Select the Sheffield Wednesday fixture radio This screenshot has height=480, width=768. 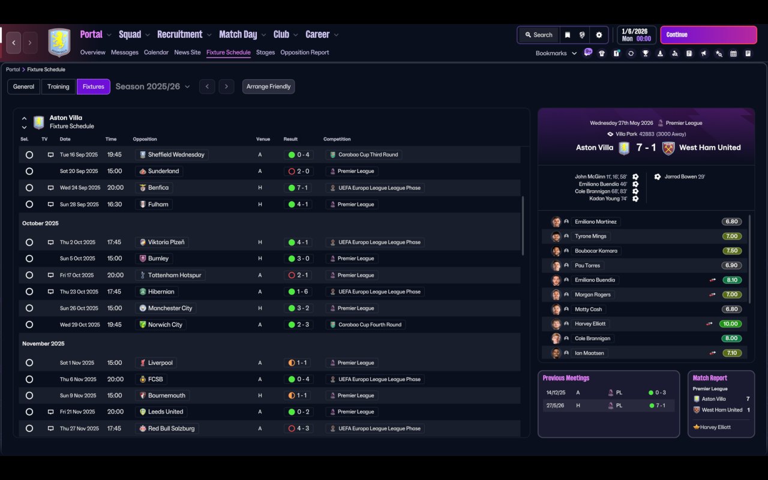(x=29, y=155)
